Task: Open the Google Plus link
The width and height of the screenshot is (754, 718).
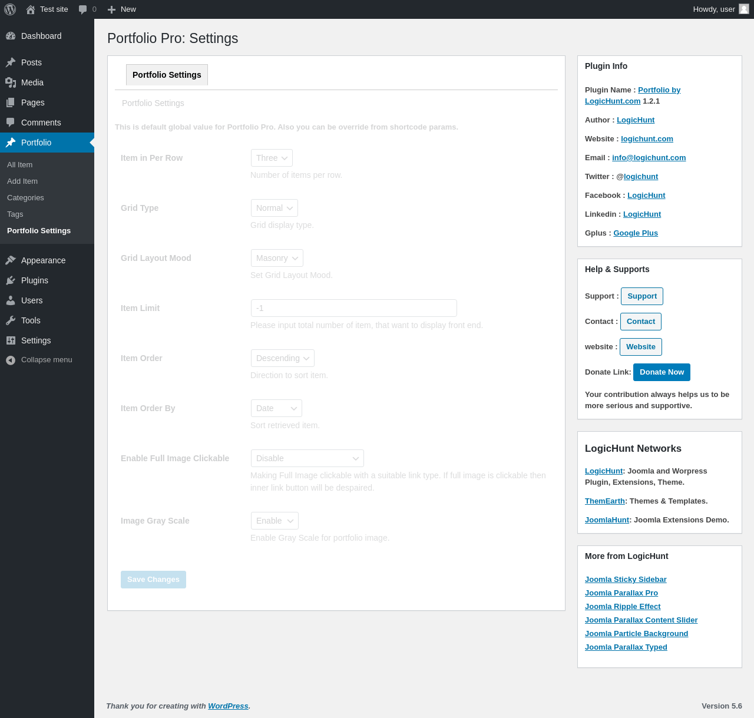Action: [x=636, y=233]
